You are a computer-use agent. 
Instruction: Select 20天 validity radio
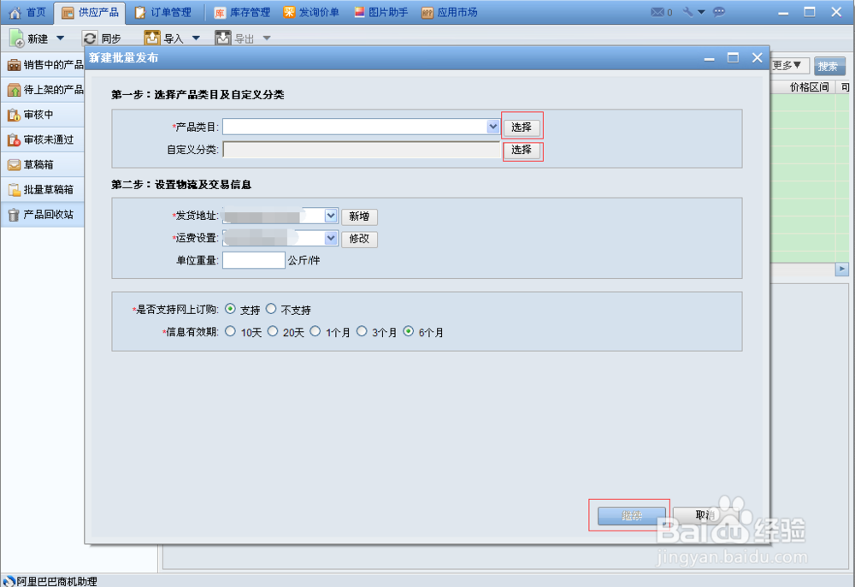click(x=273, y=331)
